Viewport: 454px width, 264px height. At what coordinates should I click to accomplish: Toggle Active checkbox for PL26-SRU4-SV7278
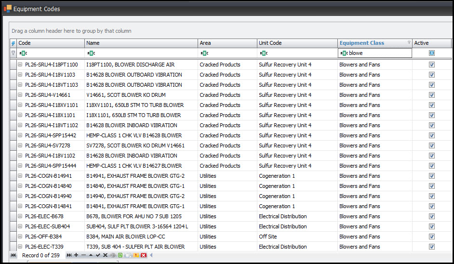(x=432, y=145)
